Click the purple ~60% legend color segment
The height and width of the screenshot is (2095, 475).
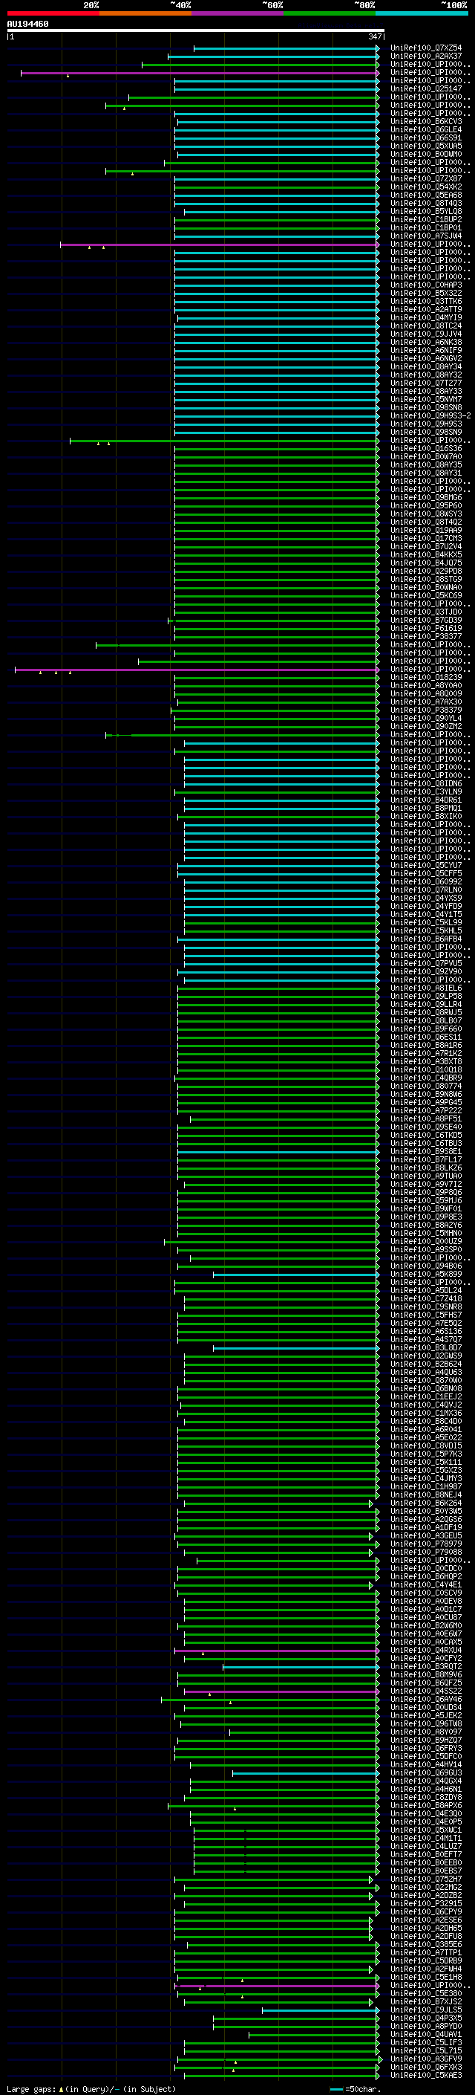point(238,13)
